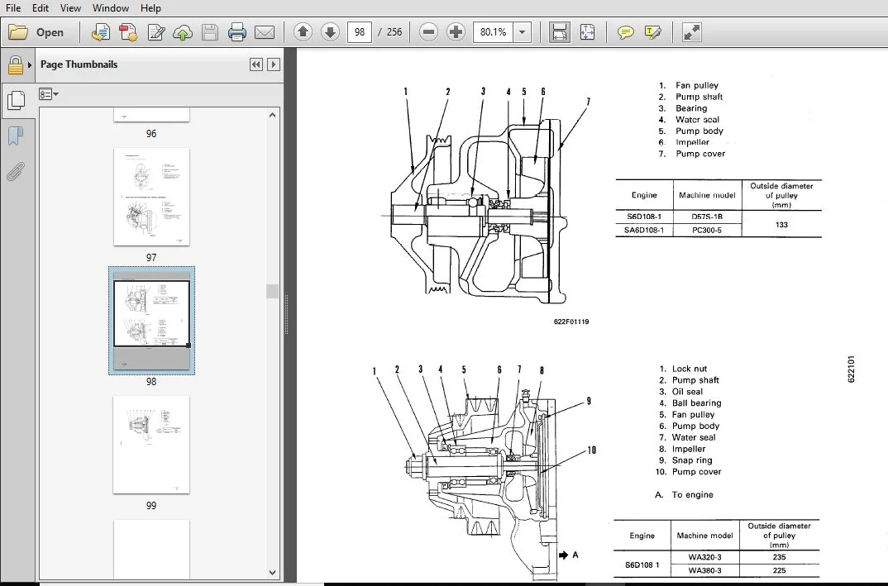Switch to read mode expand icon

tap(691, 32)
